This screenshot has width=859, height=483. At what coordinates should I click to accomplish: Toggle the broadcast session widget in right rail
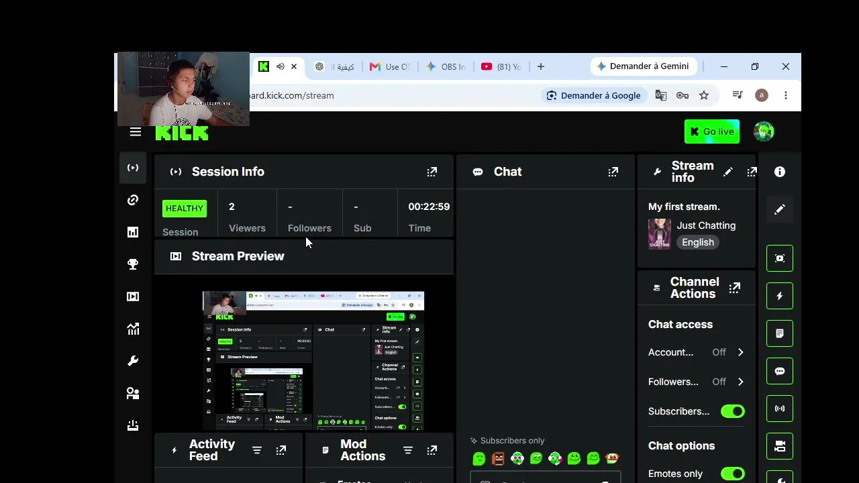(780, 409)
